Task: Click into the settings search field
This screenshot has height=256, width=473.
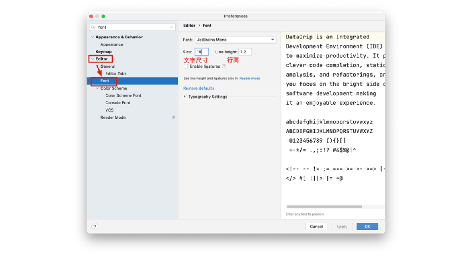Action: (133, 27)
